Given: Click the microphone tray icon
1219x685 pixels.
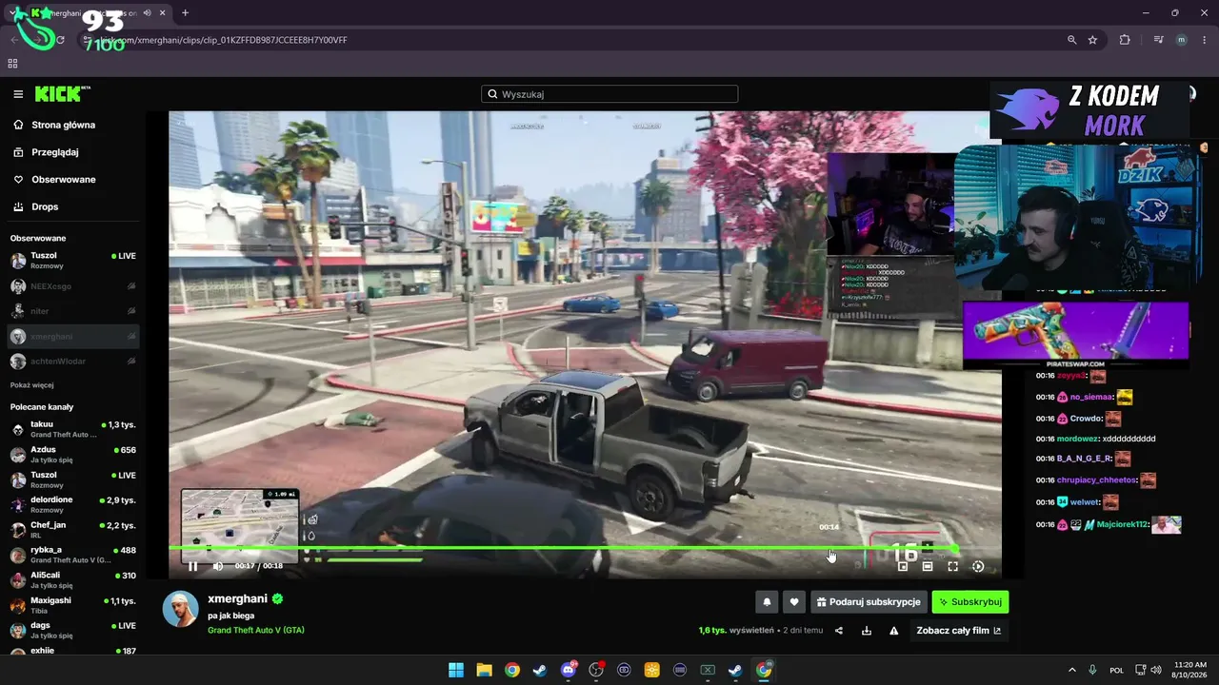Looking at the screenshot, I should [1092, 670].
